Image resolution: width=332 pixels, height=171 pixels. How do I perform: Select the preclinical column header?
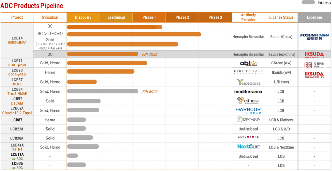coord(116,17)
